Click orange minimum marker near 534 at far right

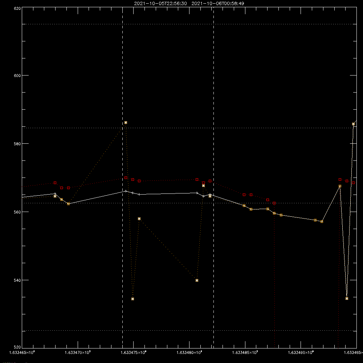tap(347, 299)
